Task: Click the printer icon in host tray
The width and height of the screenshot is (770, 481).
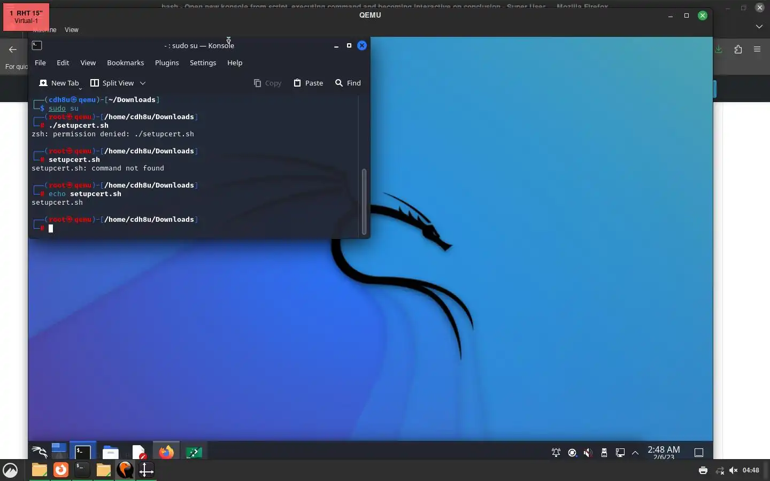Action: (703, 470)
